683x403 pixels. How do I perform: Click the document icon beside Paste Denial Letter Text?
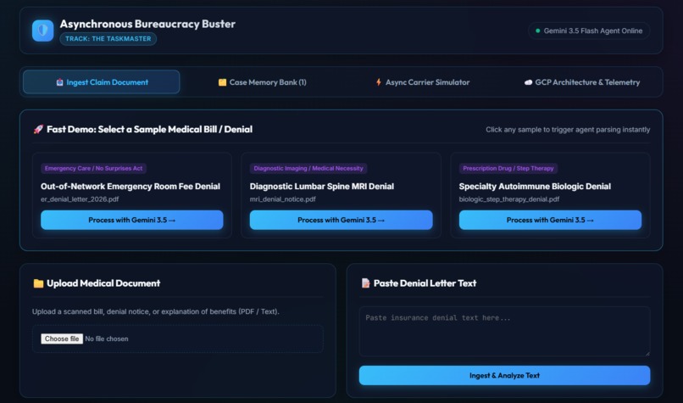[x=365, y=283]
